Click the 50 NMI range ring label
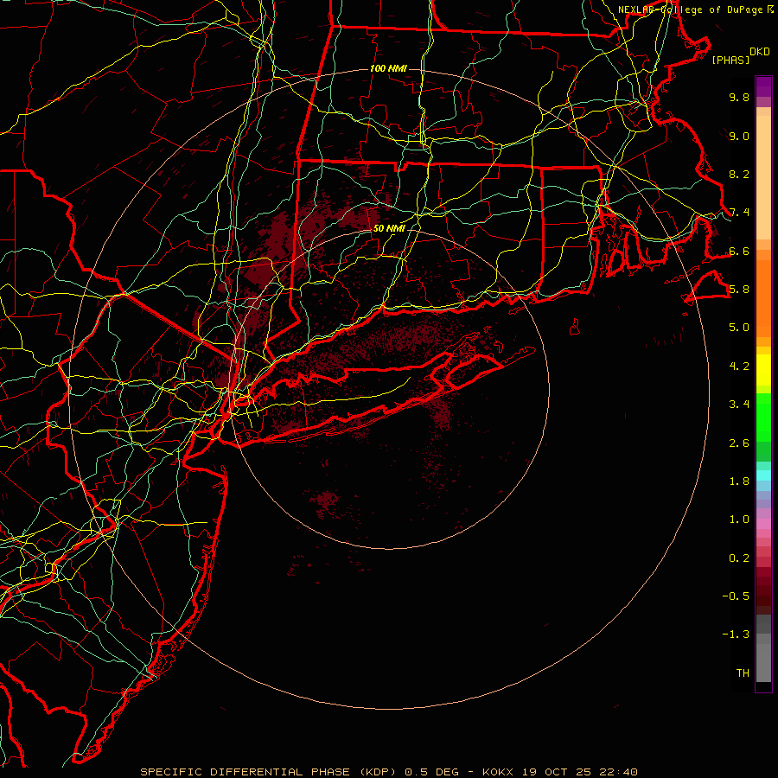Viewport: 778px width, 778px height. click(389, 228)
